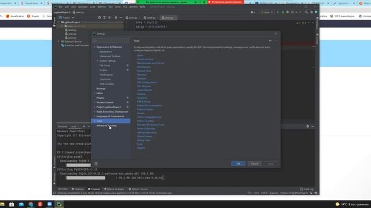Expand all nodes in Project panel
Viewport: 371px width, 208px height.
(x=104, y=18)
